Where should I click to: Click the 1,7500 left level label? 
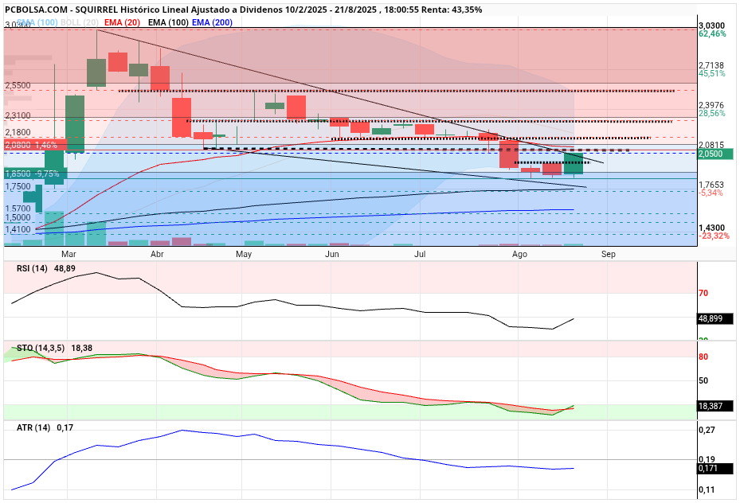click(18, 187)
